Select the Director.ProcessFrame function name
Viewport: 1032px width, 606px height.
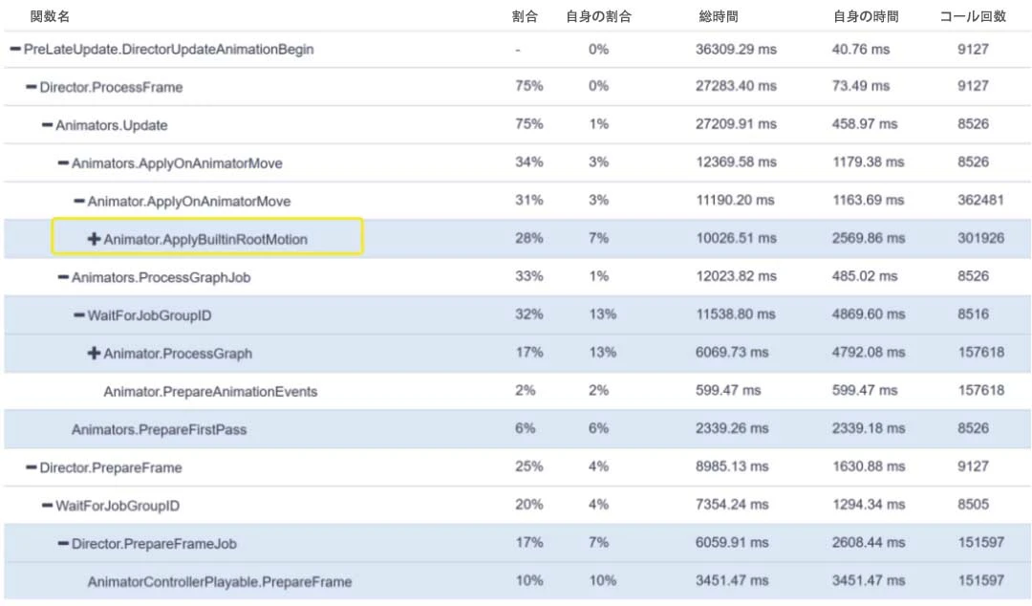[x=111, y=88]
